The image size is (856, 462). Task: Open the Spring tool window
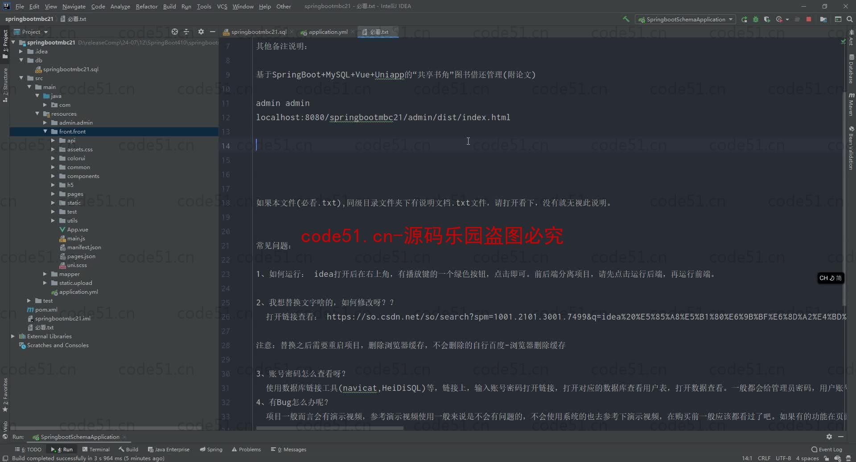[x=211, y=449]
